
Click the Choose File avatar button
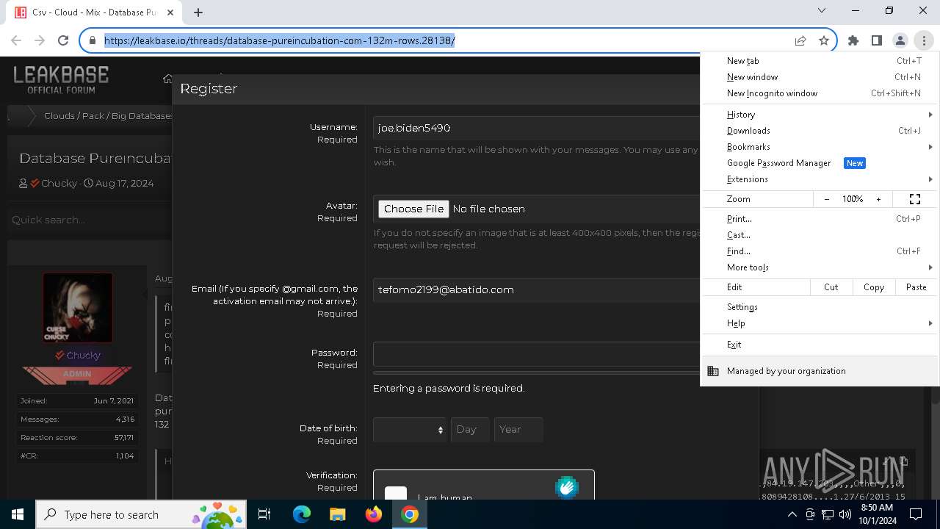(x=413, y=209)
